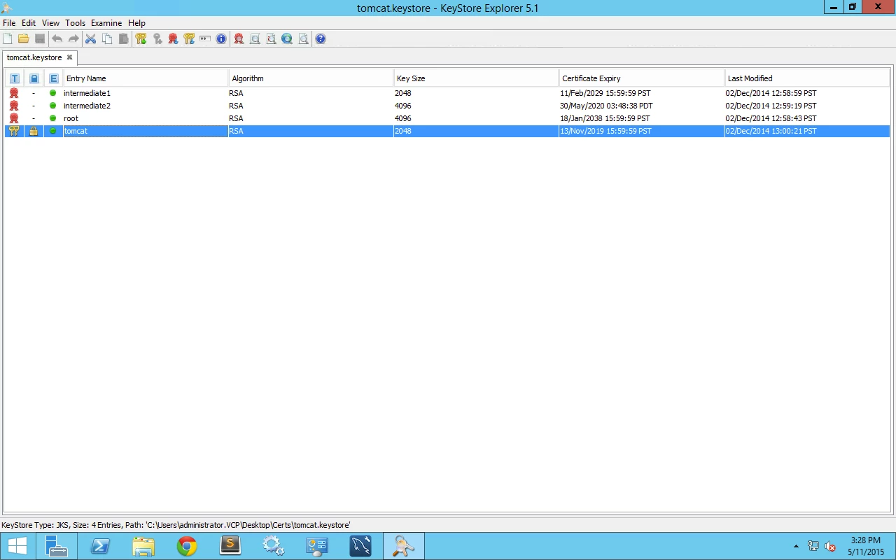Generate a new key pair with the gold keys plus icon
The width and height of the screenshot is (896, 560).
click(141, 38)
